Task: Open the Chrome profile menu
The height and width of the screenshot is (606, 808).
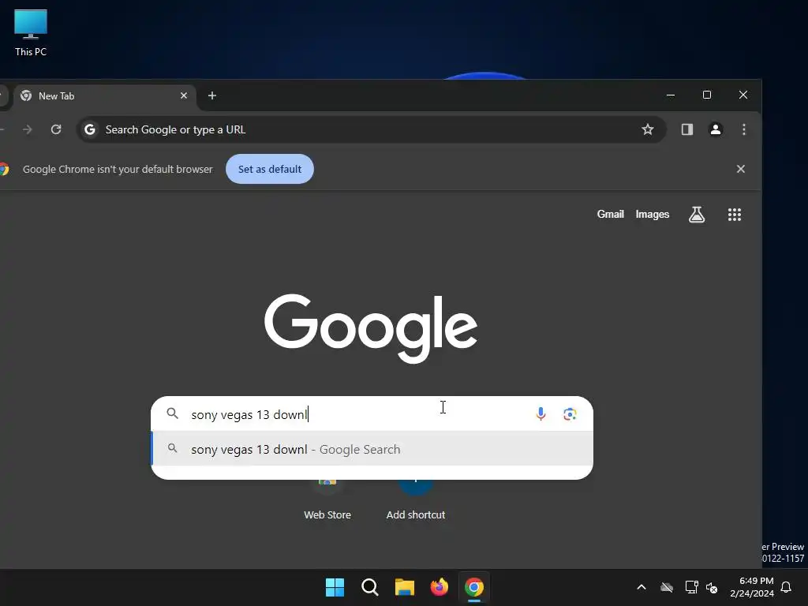Action: coord(715,129)
